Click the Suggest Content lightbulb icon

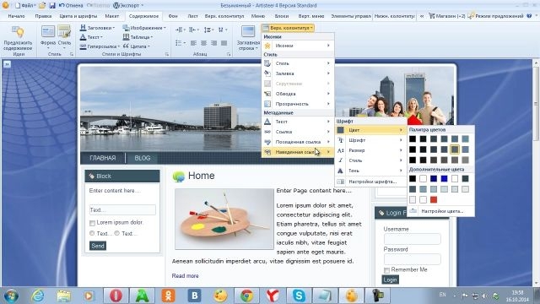(18, 32)
